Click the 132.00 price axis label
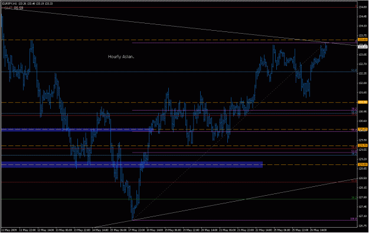 [x=363, y=83]
